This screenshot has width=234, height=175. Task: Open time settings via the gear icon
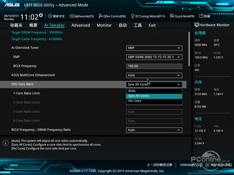(41, 15)
